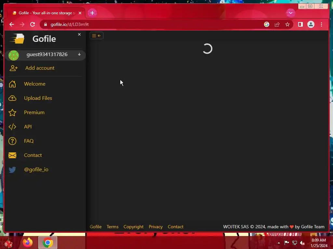Screen dimensions: 333x249
Task: Open the Chrome profile avatar
Action: pos(311,24)
